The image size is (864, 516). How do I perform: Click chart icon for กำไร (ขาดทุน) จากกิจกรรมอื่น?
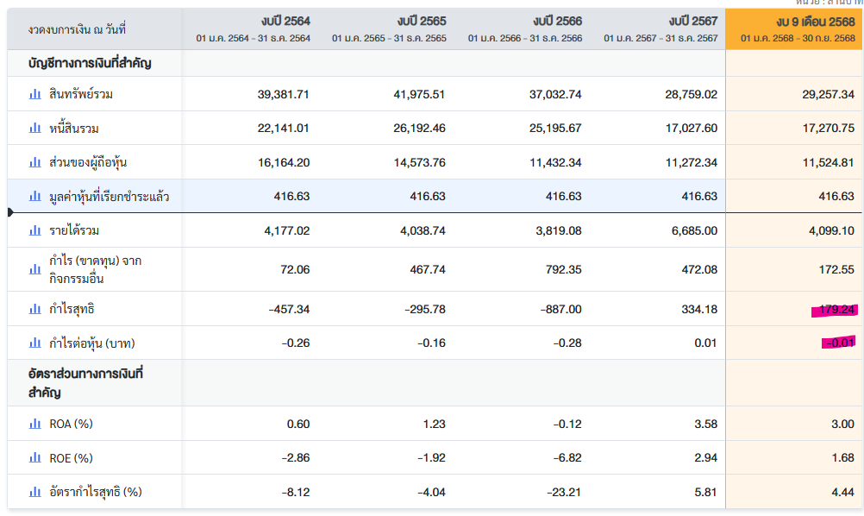[x=35, y=269]
